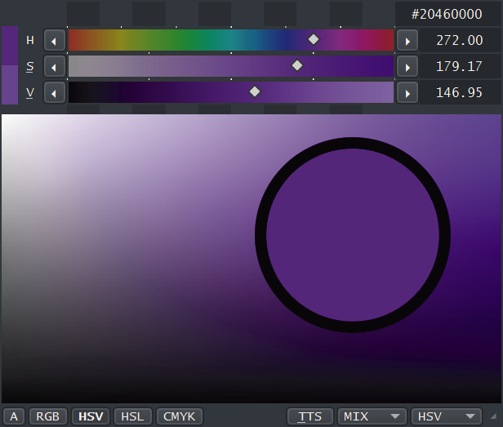The height and width of the screenshot is (427, 503).
Task: Toggle the HSV sliders button
Action: coord(91,416)
